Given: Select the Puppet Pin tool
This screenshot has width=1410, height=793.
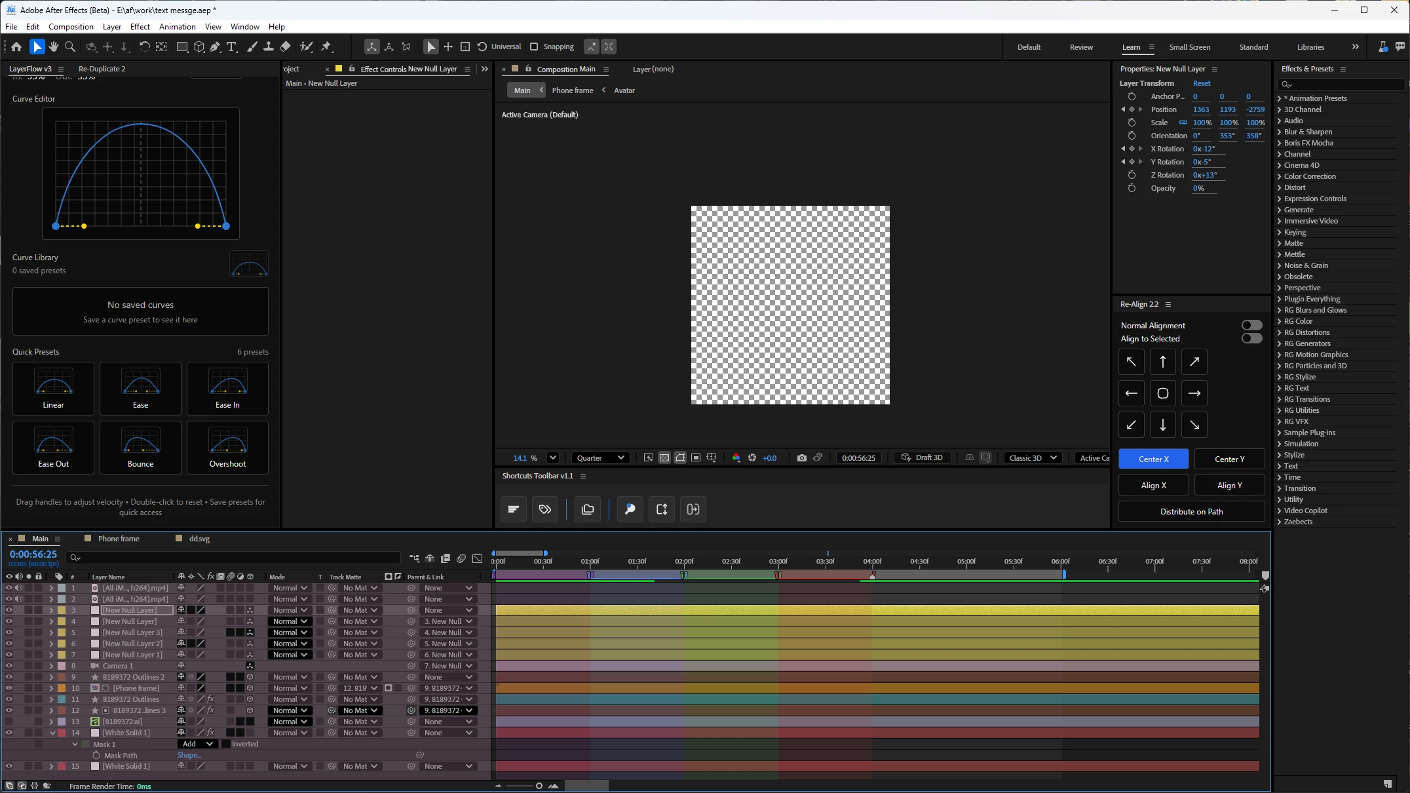Looking at the screenshot, I should tap(326, 47).
